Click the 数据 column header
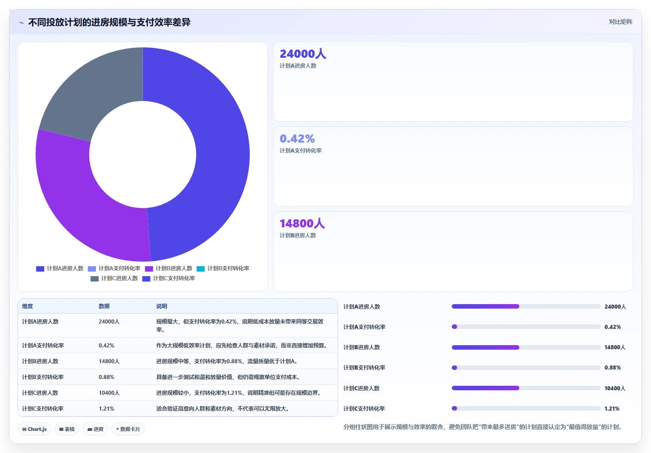Image resolution: width=651 pixels, height=453 pixels. [104, 306]
